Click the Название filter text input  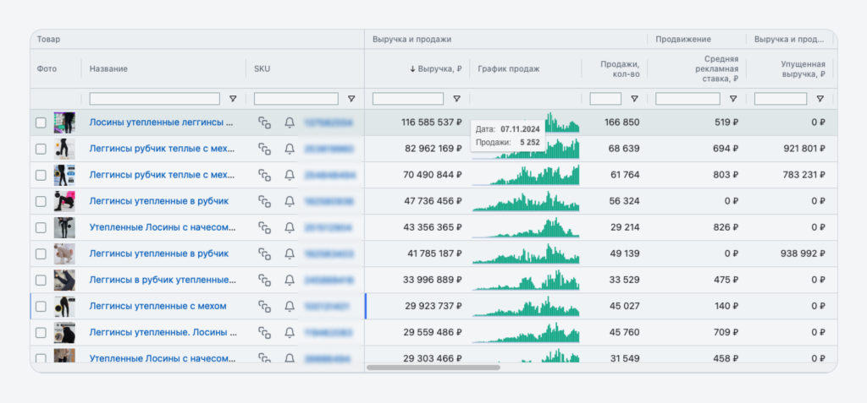pos(154,99)
